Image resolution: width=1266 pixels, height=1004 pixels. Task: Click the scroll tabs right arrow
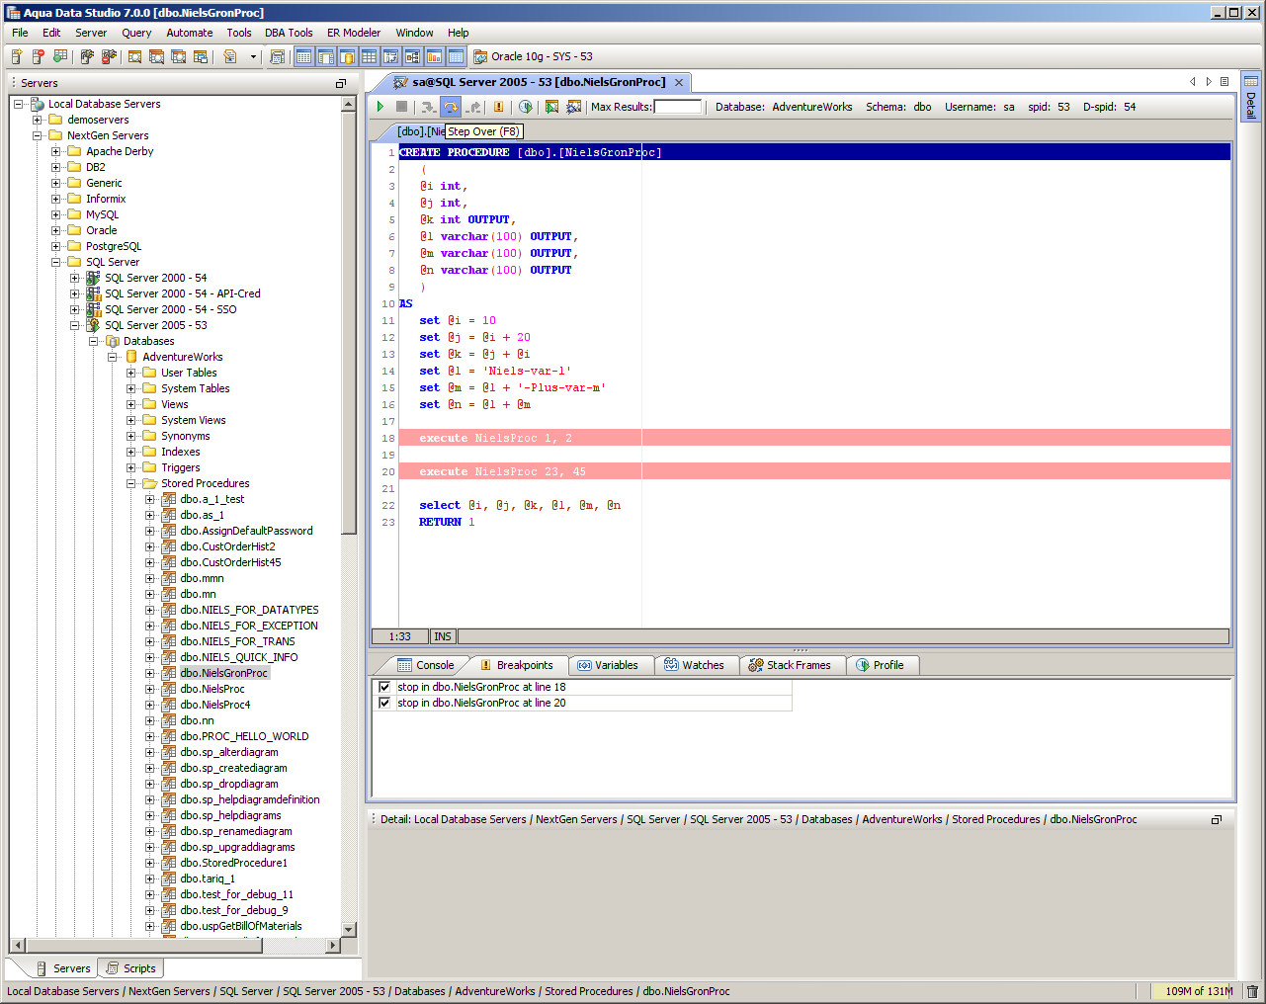tap(1208, 82)
